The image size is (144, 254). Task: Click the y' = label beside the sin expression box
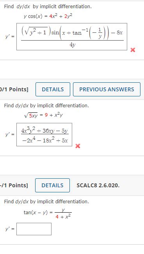click(x=10, y=37)
